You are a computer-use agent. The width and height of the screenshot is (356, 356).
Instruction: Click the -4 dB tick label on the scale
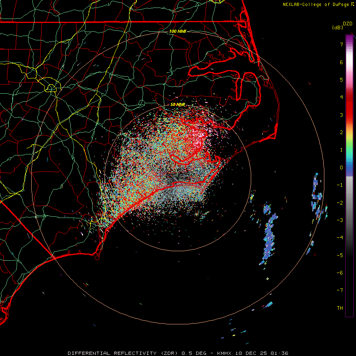[340, 238]
